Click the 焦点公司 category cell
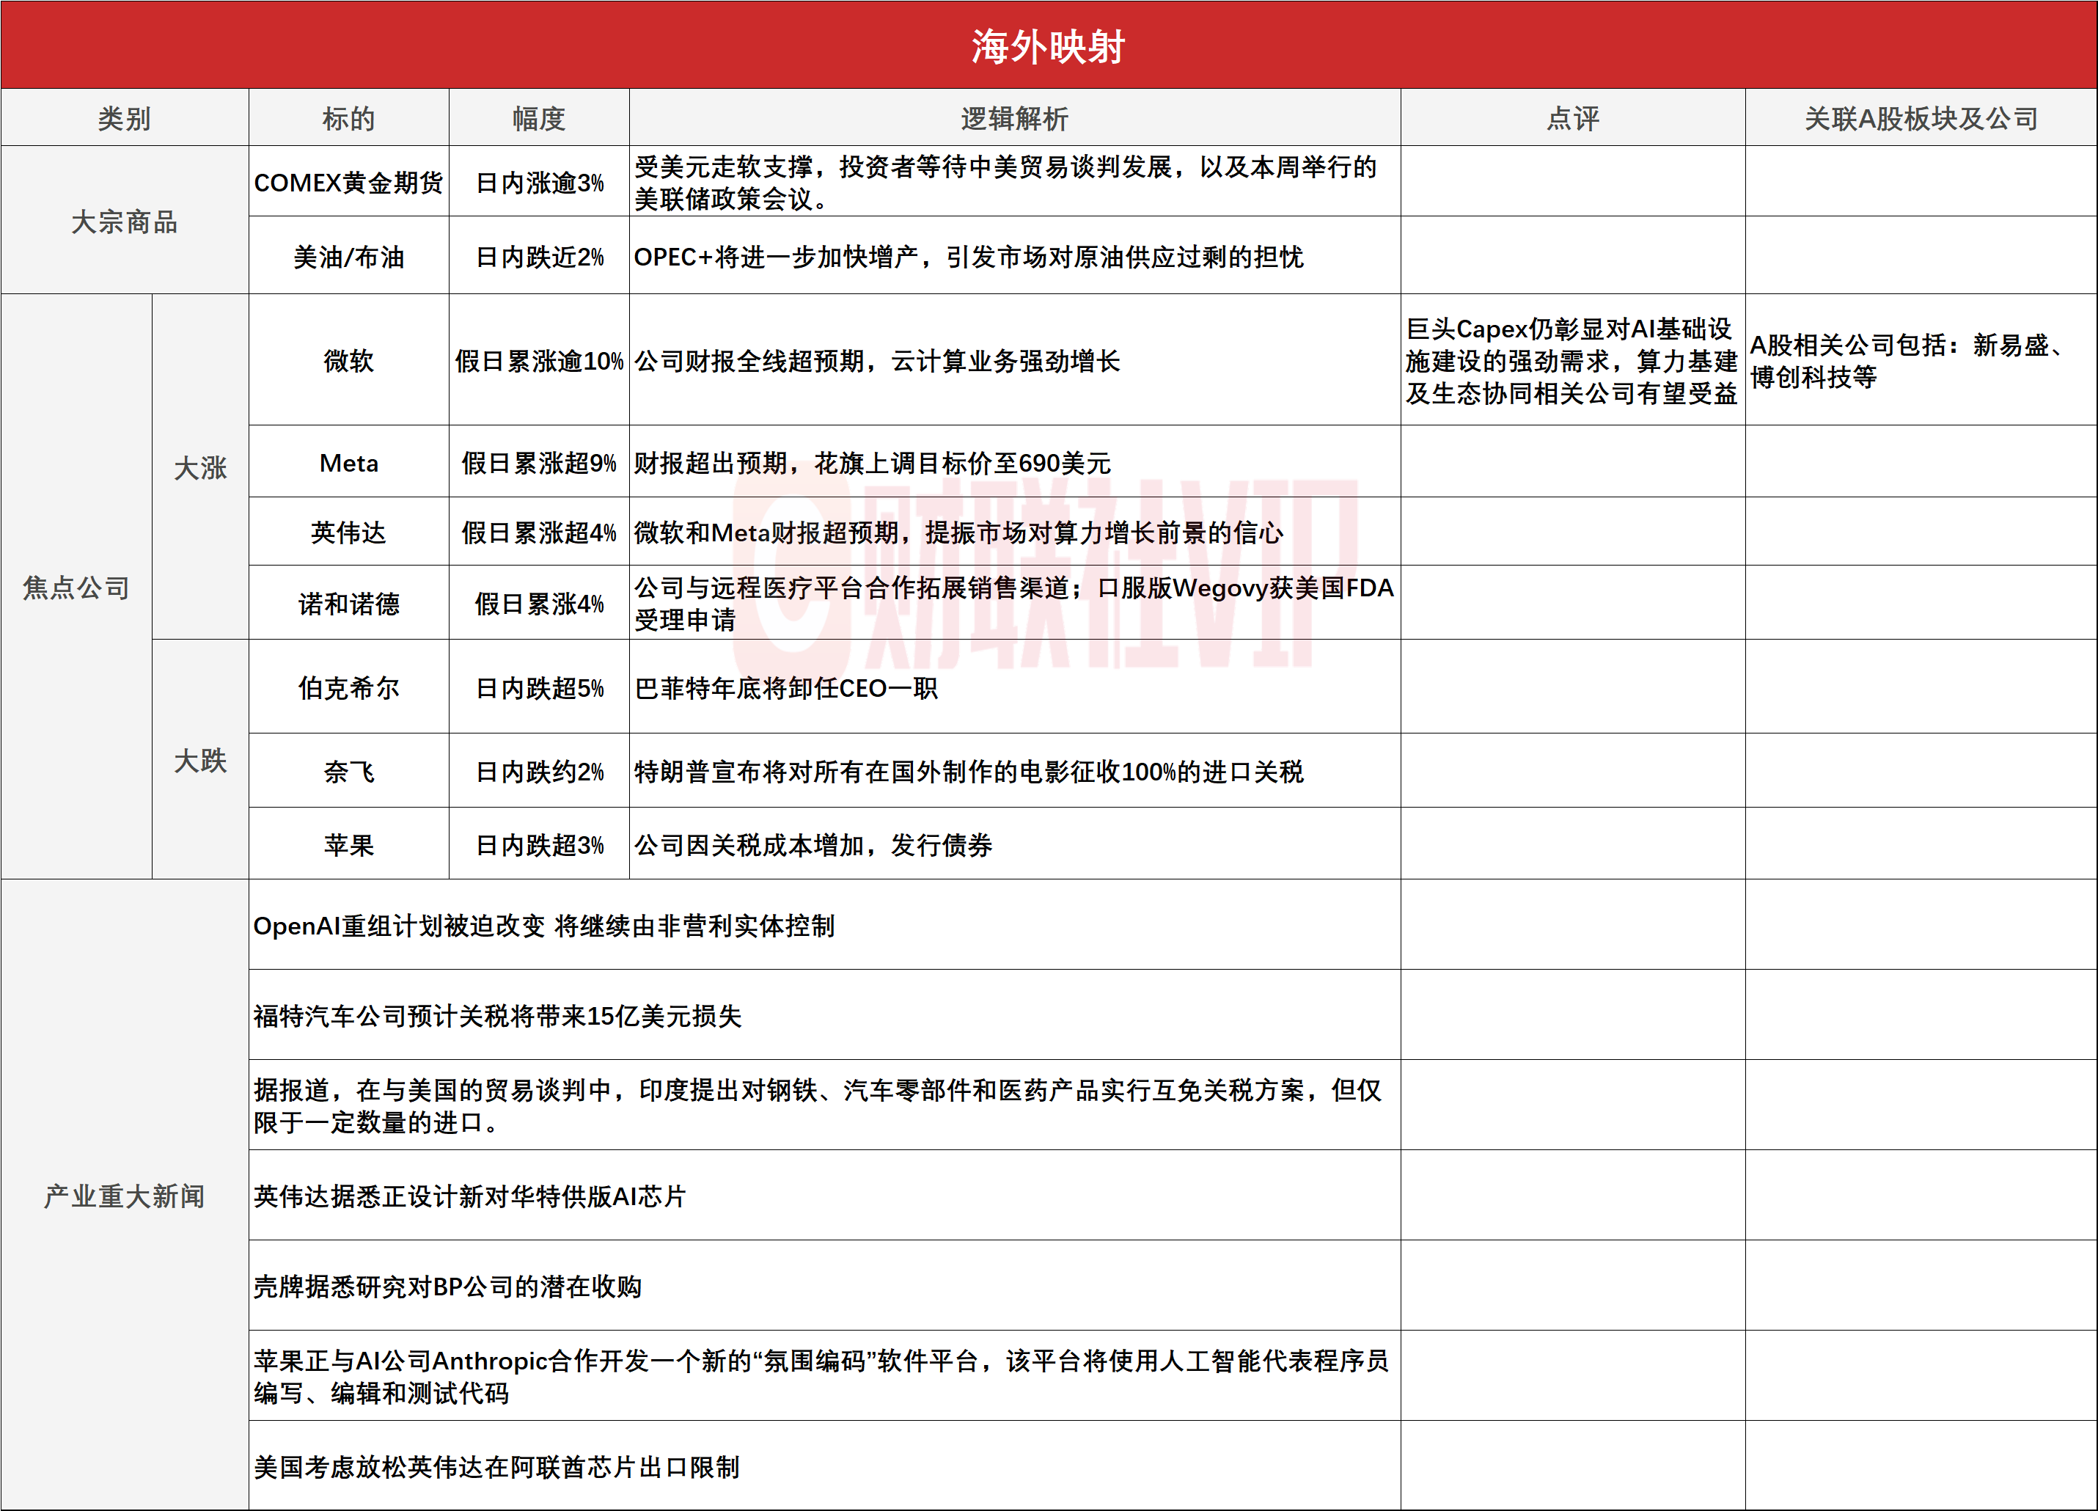2098x1511 pixels. (x=76, y=587)
